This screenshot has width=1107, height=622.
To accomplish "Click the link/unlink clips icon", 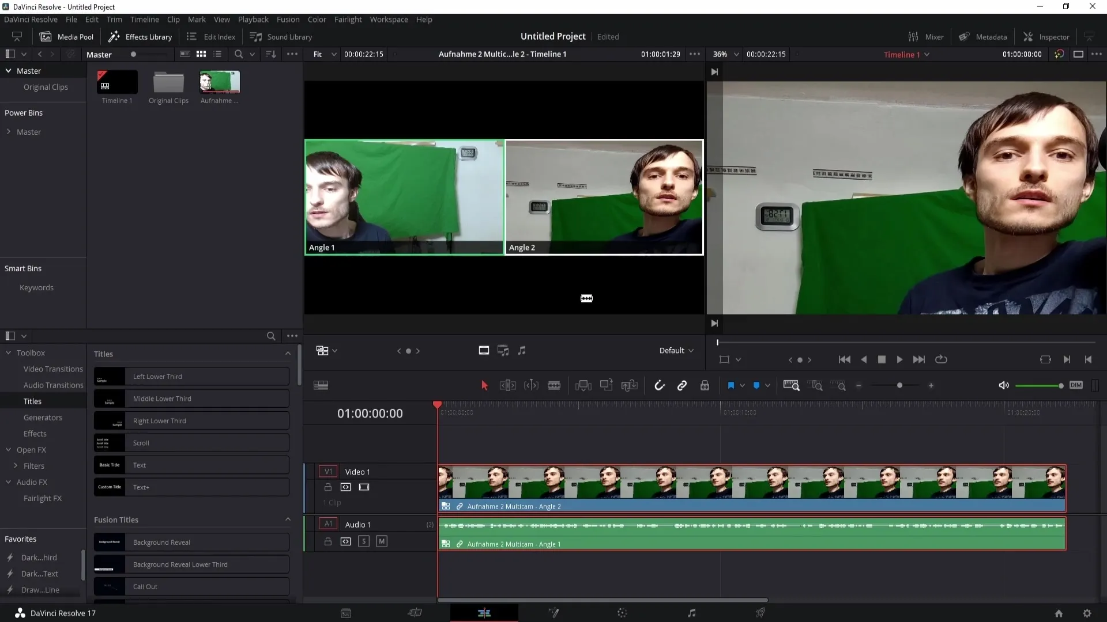I will coord(681,385).
